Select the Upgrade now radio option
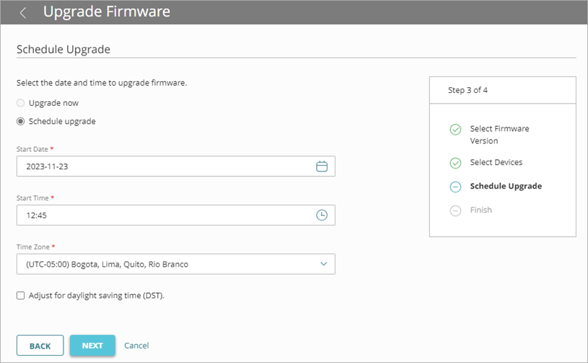Viewport: 588px width, 363px height. (x=21, y=103)
